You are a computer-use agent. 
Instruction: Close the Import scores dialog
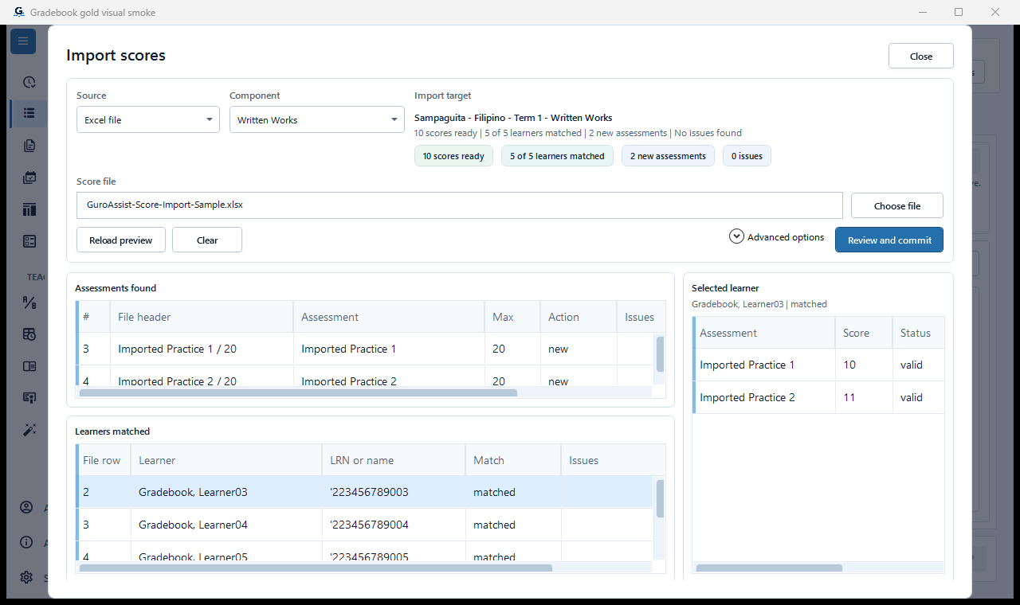921,57
